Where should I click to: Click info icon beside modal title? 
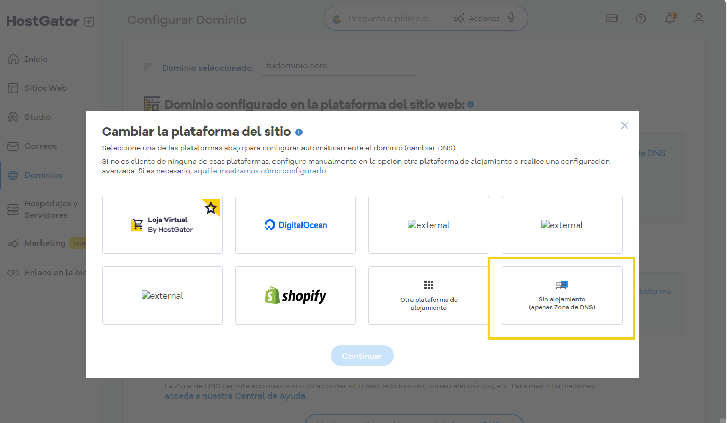[299, 132]
